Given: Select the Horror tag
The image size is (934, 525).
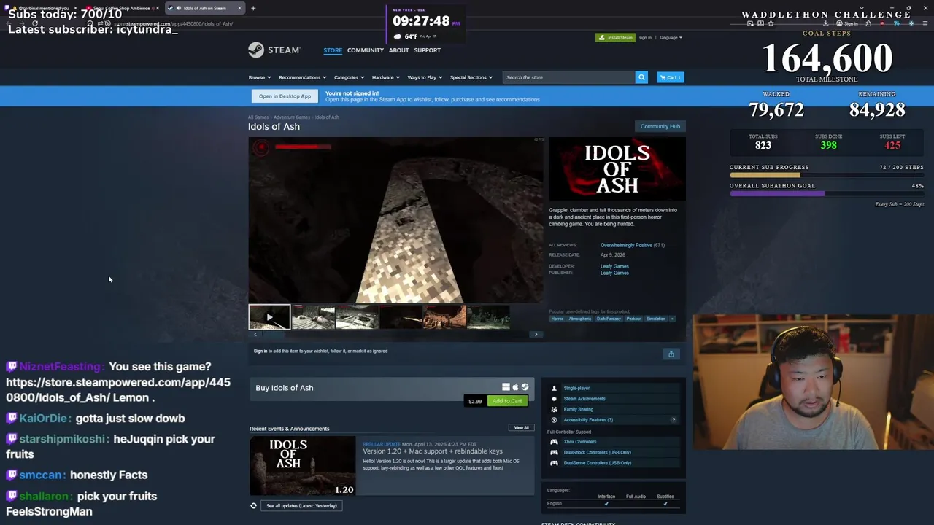Looking at the screenshot, I should click(557, 319).
